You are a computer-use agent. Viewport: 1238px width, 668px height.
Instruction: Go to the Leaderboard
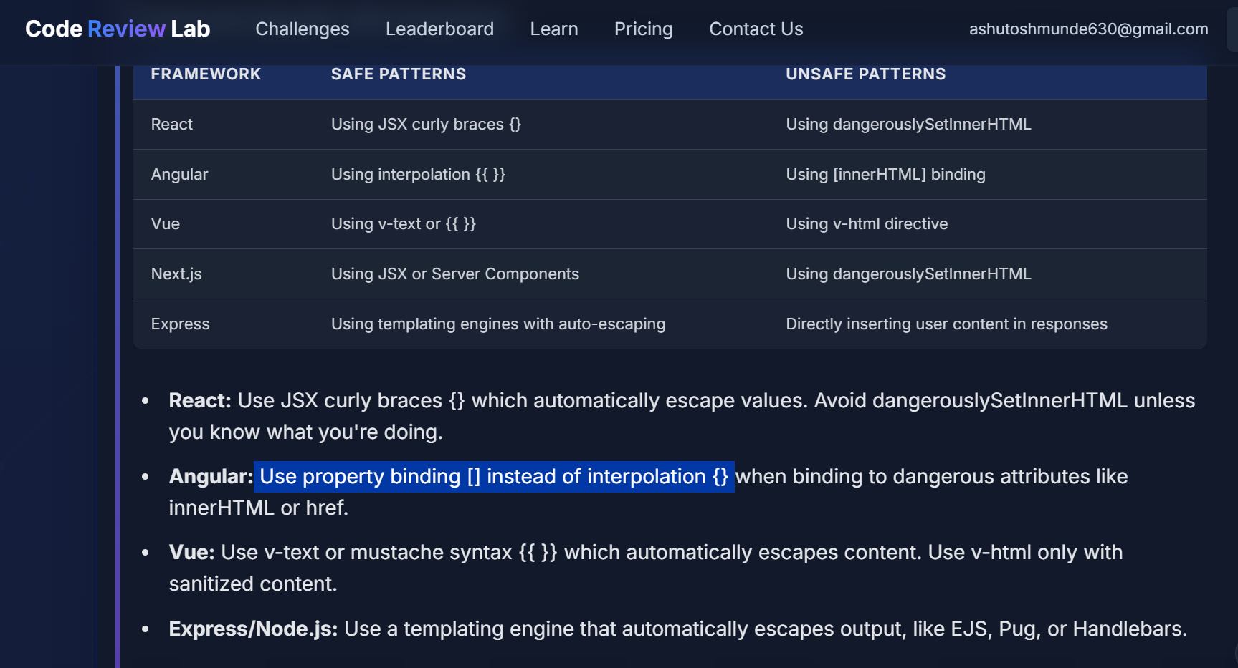439,29
